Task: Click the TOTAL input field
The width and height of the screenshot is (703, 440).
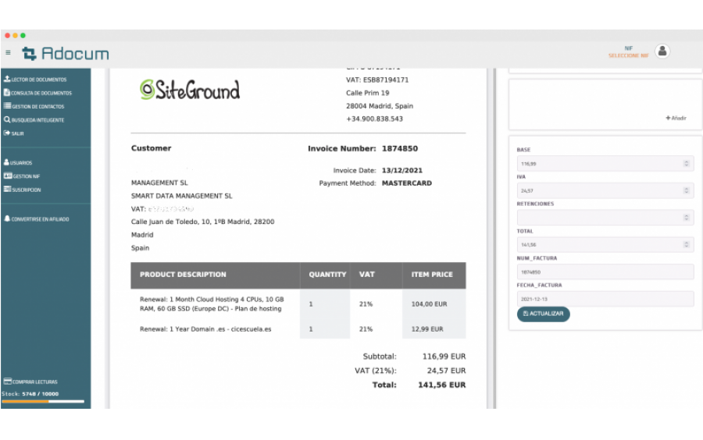Action: coord(605,245)
